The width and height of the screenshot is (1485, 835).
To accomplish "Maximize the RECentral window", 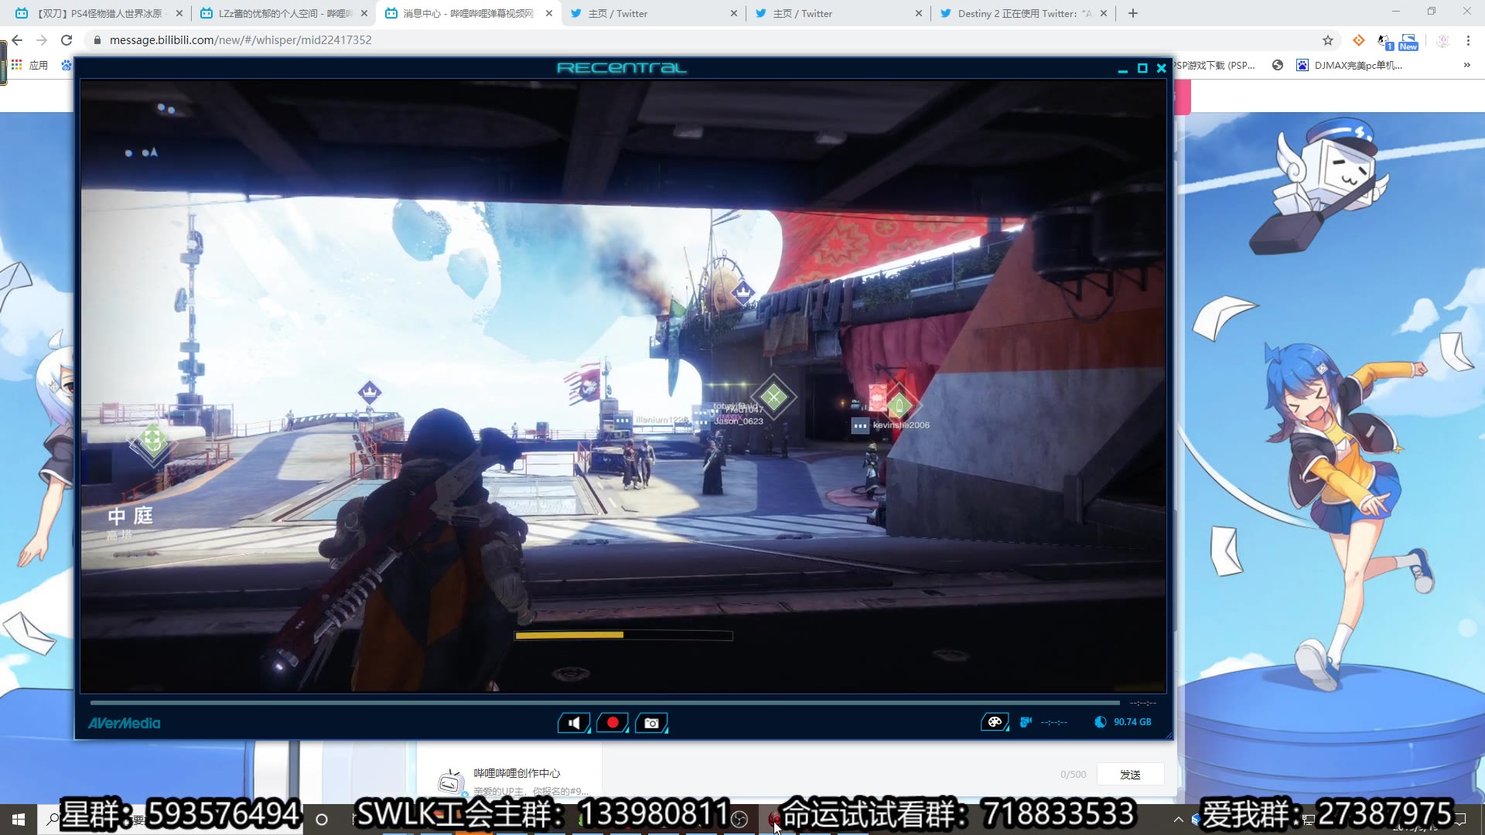I will [x=1142, y=68].
